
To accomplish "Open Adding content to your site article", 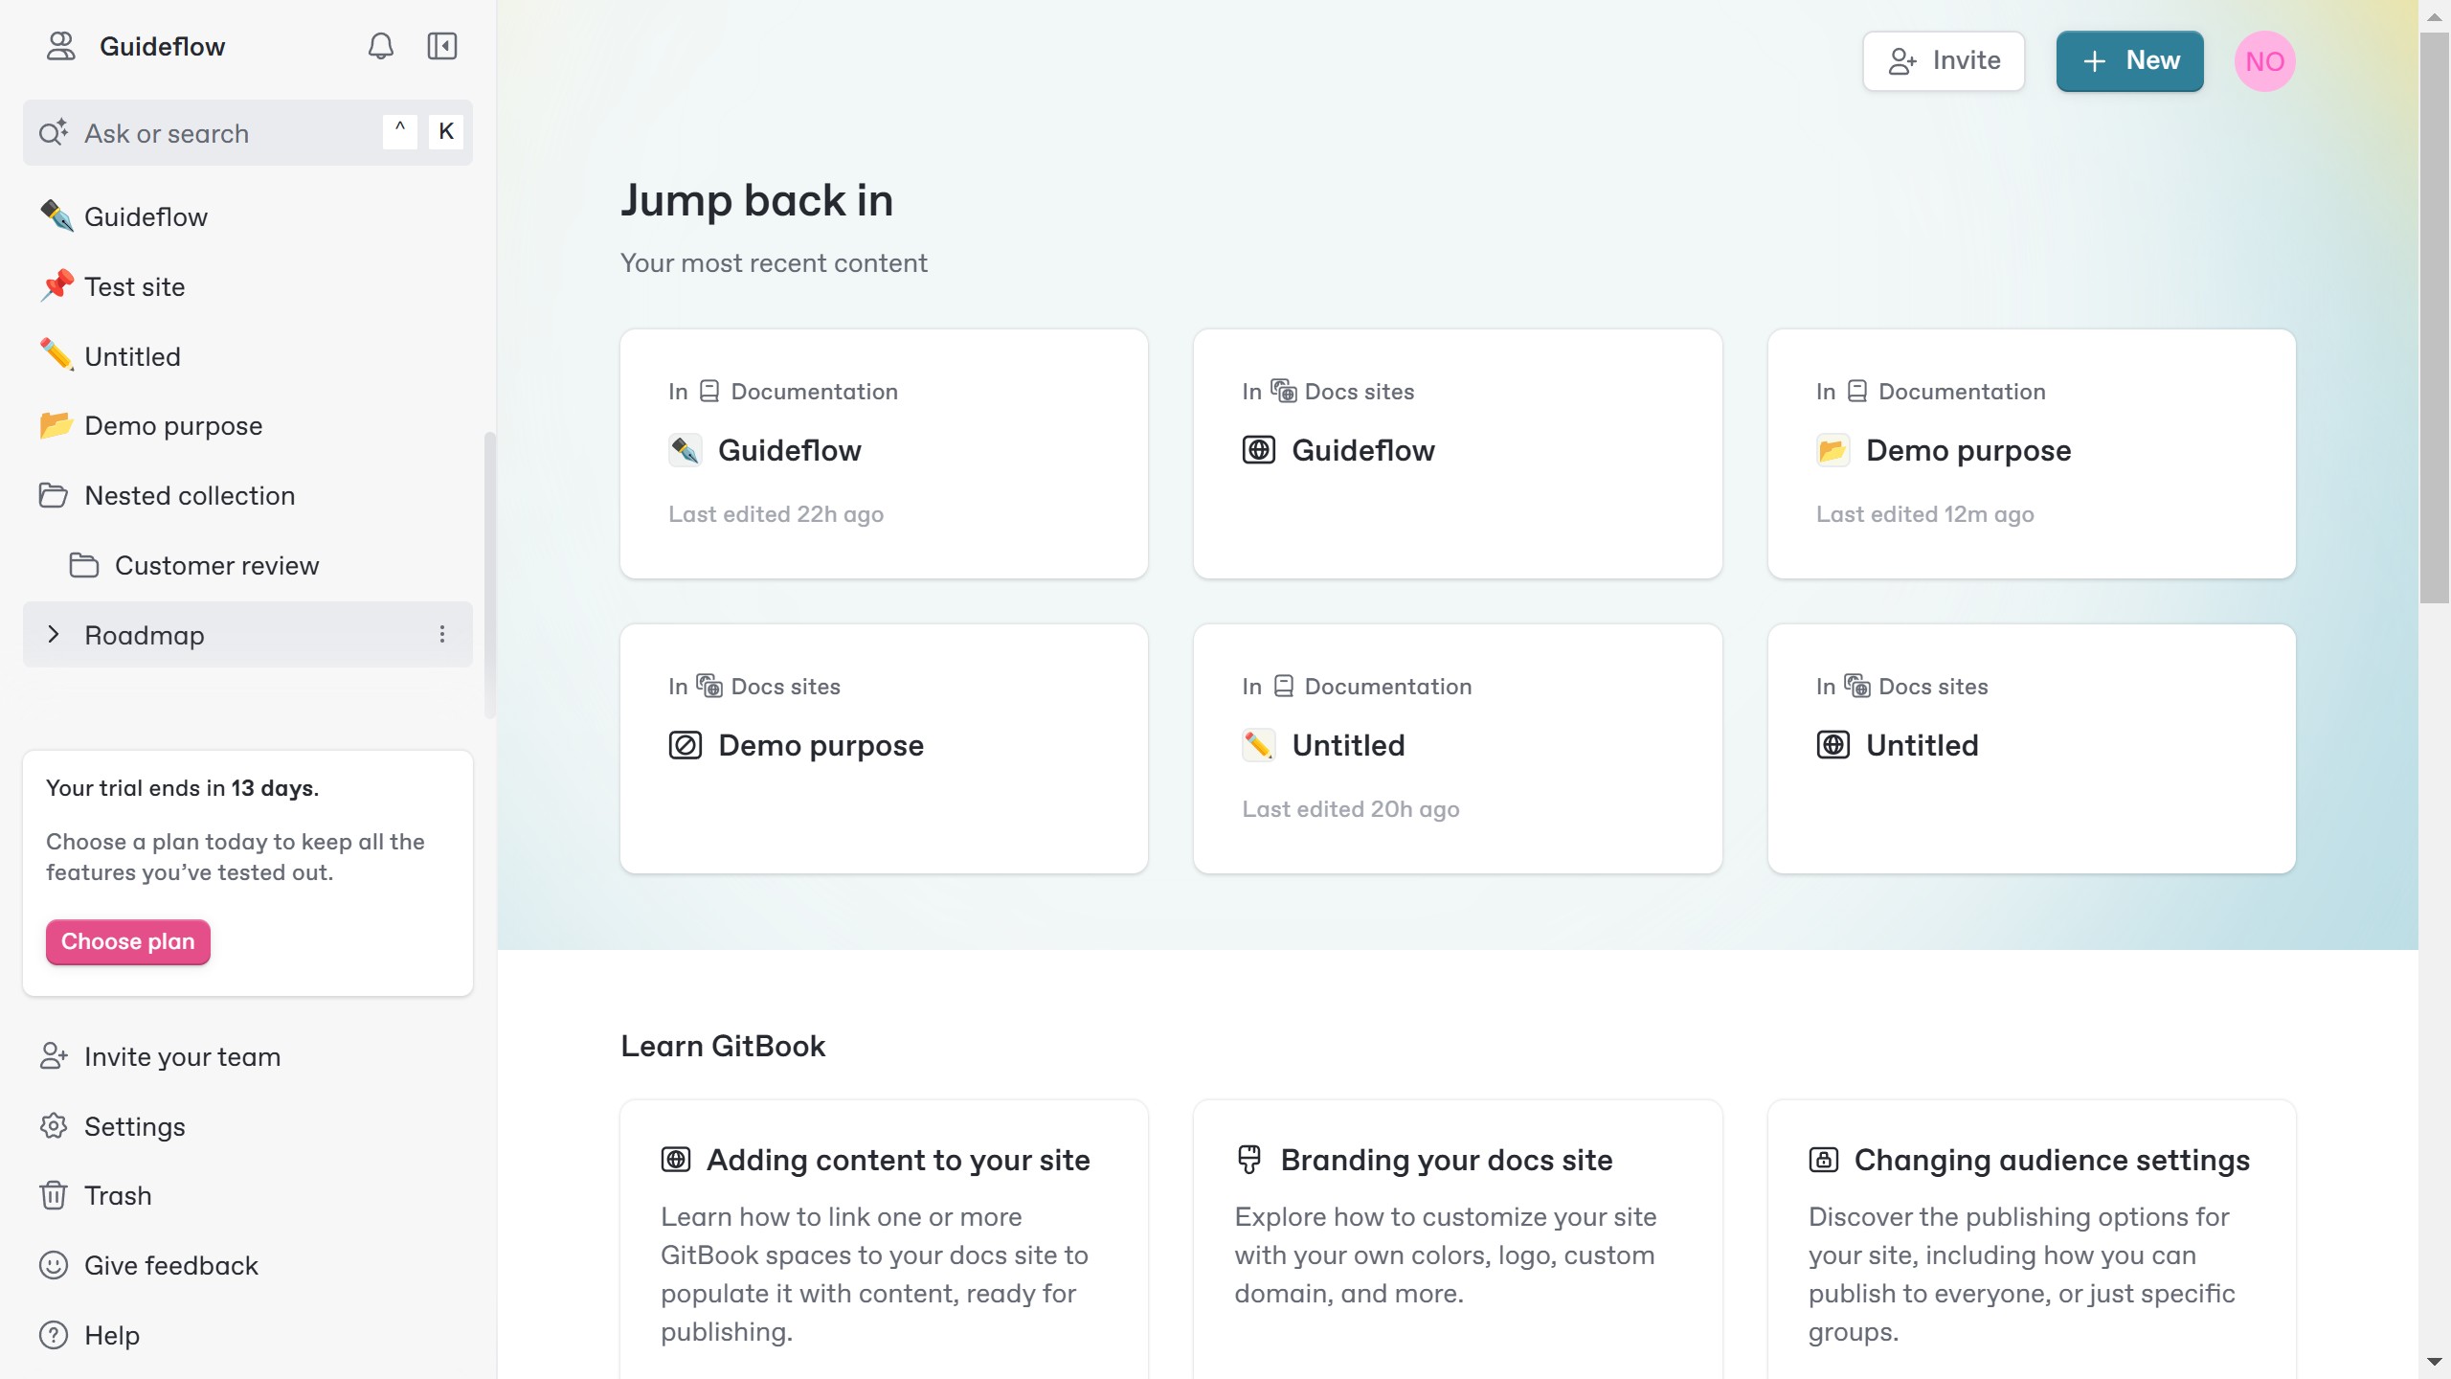I will click(x=884, y=1241).
